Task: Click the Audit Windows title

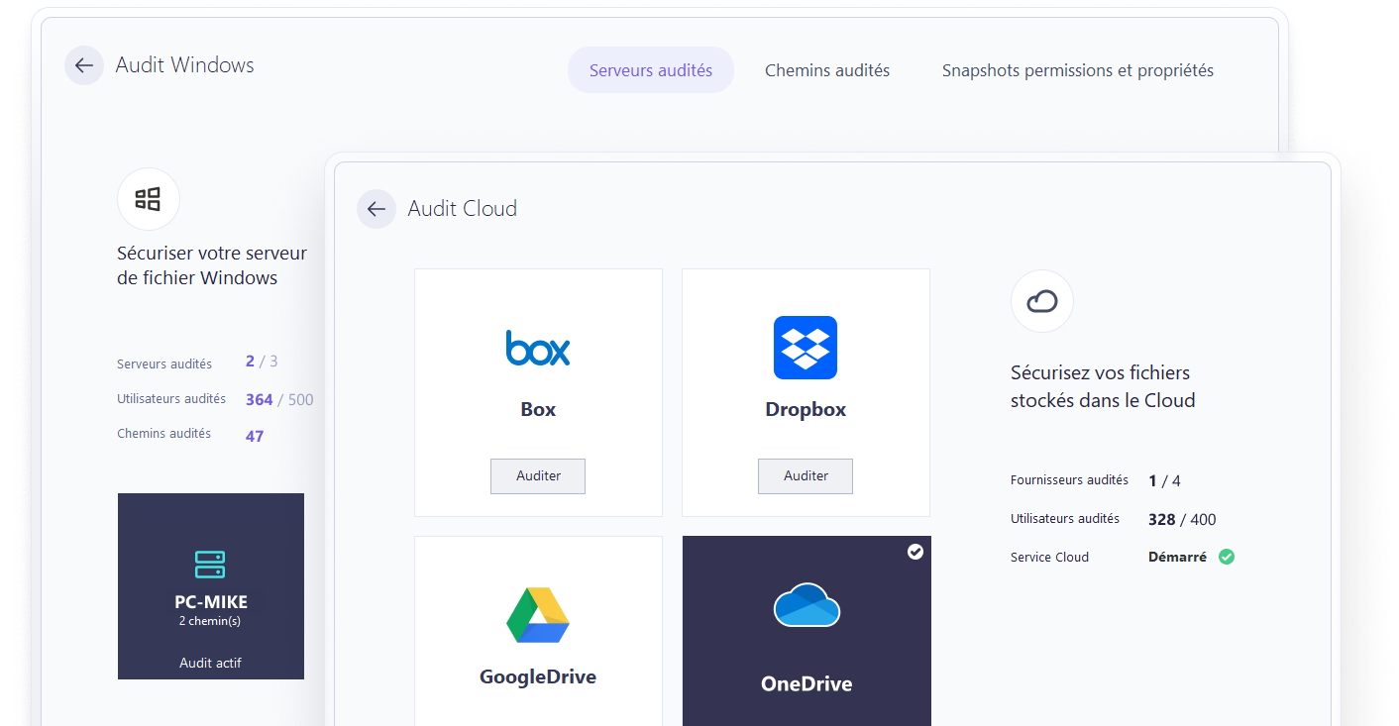Action: [x=185, y=65]
